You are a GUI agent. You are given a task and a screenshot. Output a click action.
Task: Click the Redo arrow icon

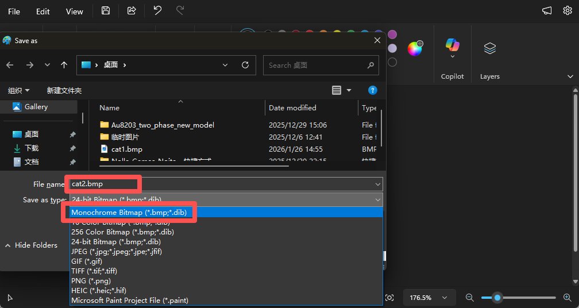[x=180, y=11]
